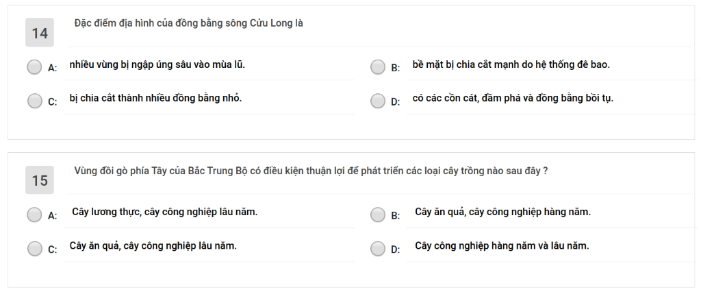Image resolution: width=701 pixels, height=294 pixels.
Task: Select radio button D for question 15
Action: tap(378, 248)
